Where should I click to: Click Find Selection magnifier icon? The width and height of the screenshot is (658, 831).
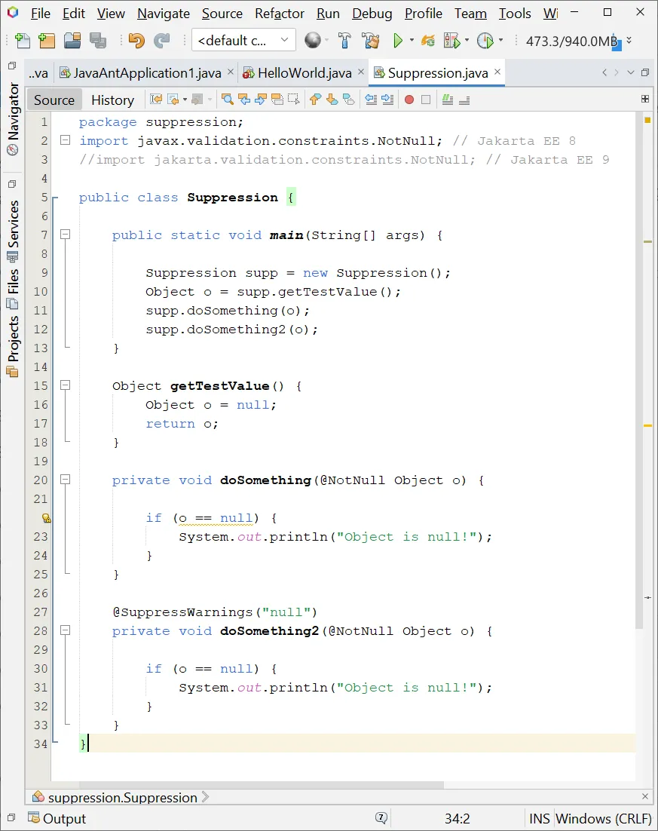coord(228,99)
